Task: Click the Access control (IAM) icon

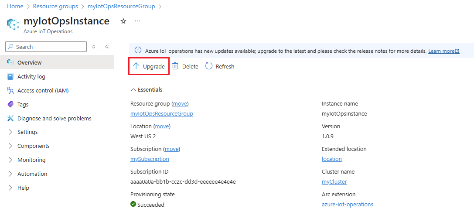Action: coord(10,91)
